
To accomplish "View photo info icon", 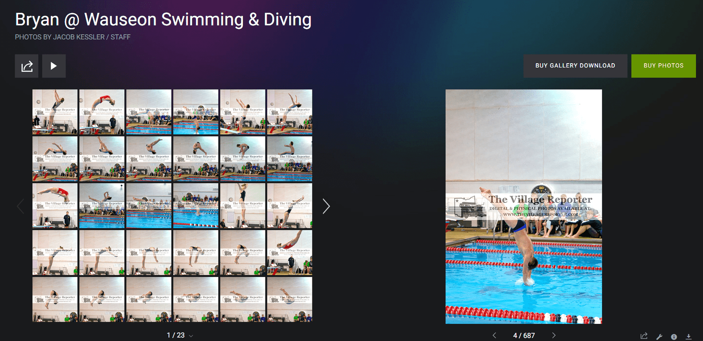I will tap(674, 337).
